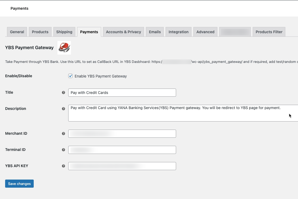Open Accounts & Privacy tab
Screen dimensions: 298x199
124,32
